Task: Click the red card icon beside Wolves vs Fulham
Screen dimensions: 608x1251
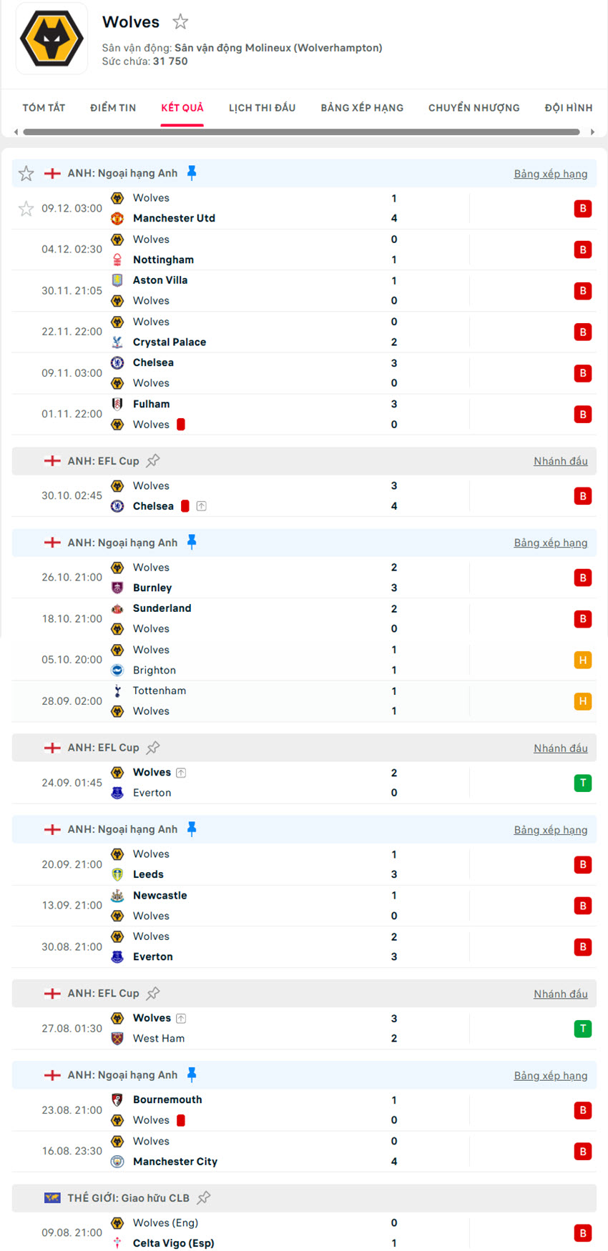Action: coord(180,424)
